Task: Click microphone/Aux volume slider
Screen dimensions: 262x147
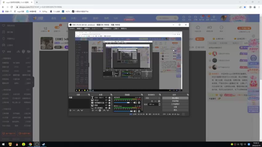Action: tap(123, 111)
